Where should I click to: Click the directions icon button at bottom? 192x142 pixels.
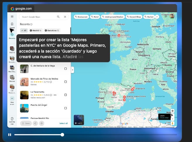tap(42, 123)
